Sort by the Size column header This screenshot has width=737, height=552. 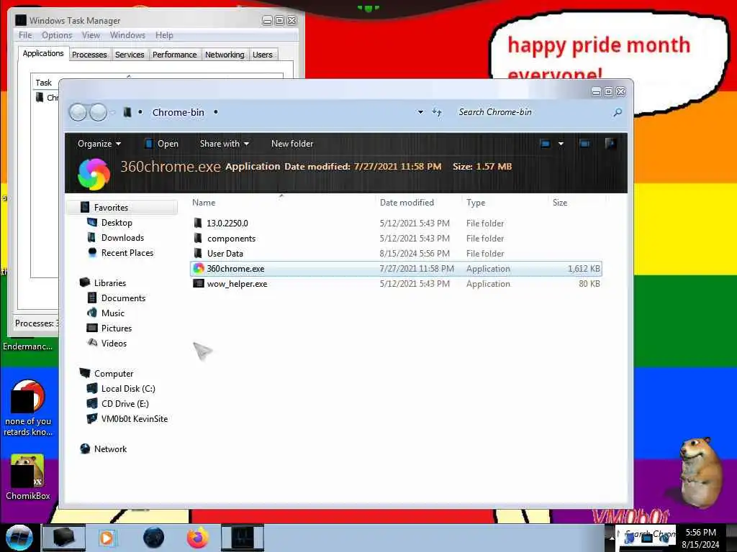(560, 202)
